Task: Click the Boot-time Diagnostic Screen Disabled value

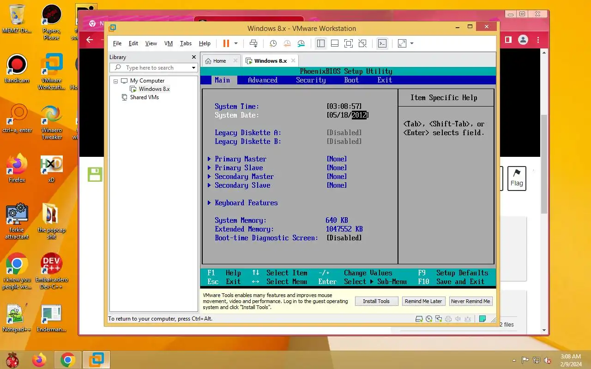Action: 344,238
